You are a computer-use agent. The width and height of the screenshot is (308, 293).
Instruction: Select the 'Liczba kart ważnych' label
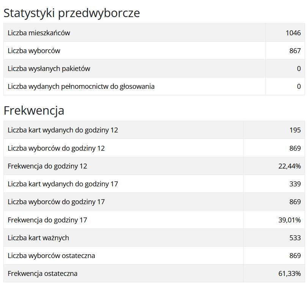tap(38, 238)
